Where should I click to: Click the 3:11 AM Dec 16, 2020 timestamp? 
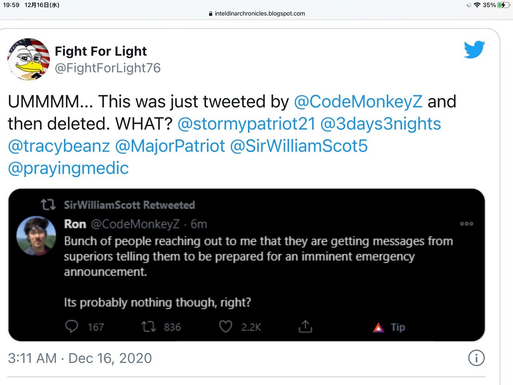[80, 358]
